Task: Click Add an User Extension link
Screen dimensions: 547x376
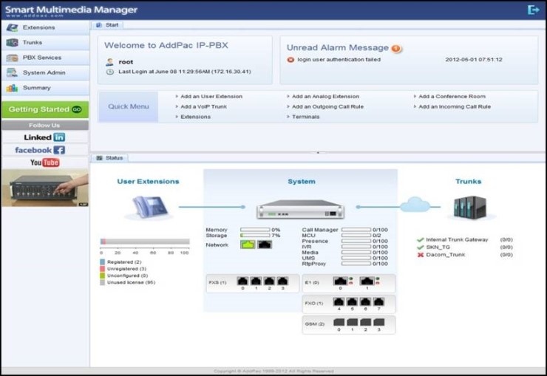Action: [x=211, y=97]
